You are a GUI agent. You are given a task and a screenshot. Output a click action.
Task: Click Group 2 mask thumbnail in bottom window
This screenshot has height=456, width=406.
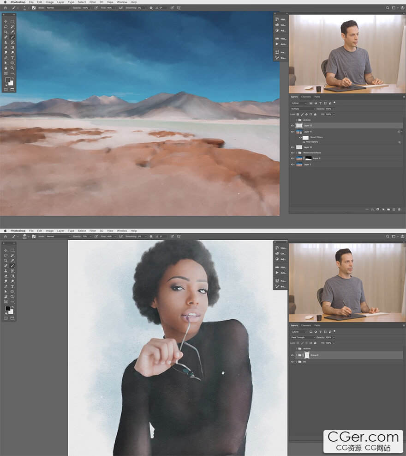tap(307, 355)
